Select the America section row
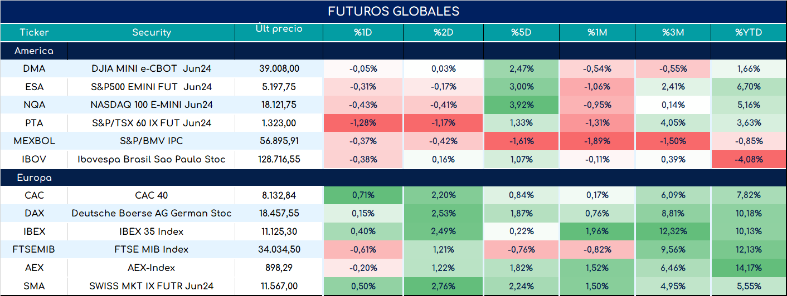The width and height of the screenshot is (787, 296). coord(394,51)
